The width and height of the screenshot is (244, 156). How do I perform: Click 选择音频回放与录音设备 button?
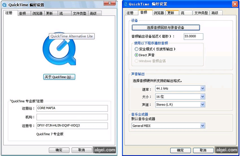click(x=166, y=27)
